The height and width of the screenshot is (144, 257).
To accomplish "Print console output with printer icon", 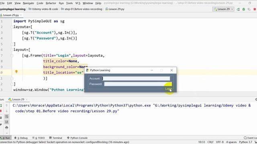I will click(x=7, y=128).
